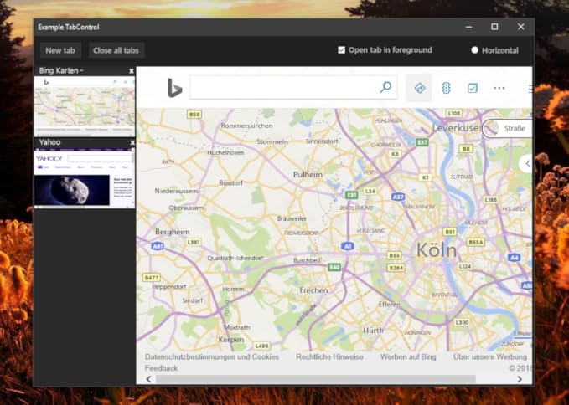Expand the side panel chevron on map

[x=525, y=164]
